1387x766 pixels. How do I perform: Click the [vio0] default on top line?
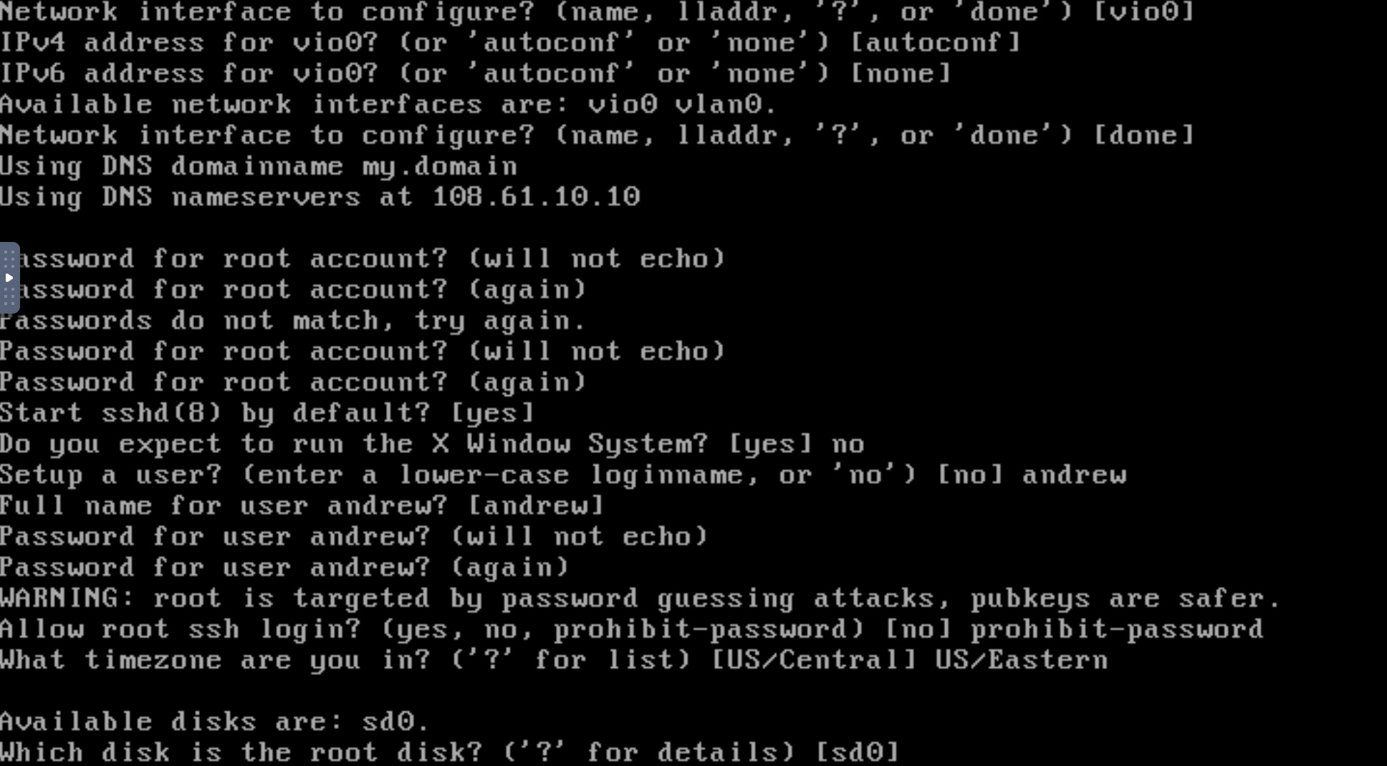(x=1144, y=11)
